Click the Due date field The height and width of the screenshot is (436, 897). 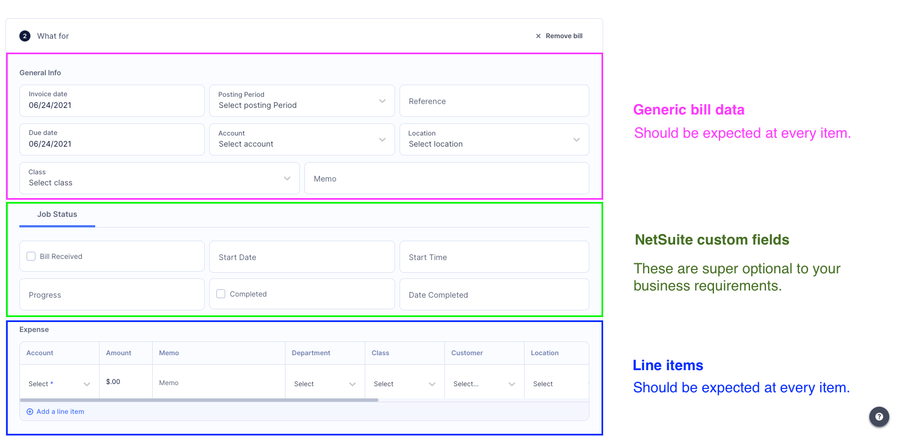[x=112, y=139]
